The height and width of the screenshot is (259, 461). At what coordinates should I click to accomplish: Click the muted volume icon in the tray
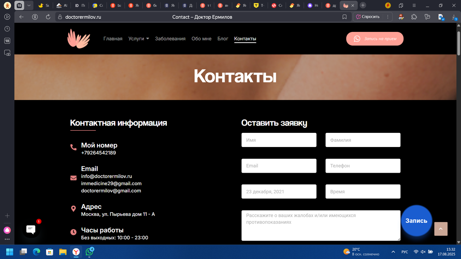click(x=423, y=252)
